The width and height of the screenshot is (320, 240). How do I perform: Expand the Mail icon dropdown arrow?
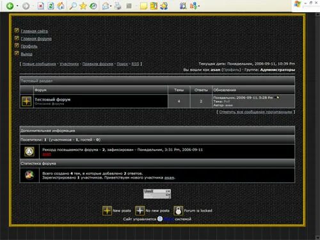point(111,6)
